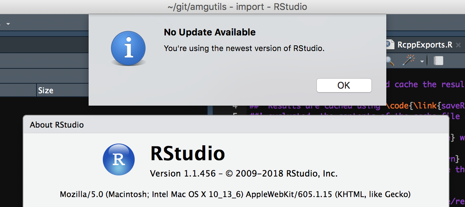Close the RcppExports.R tab
This screenshot has width=465, height=207.
[458, 45]
